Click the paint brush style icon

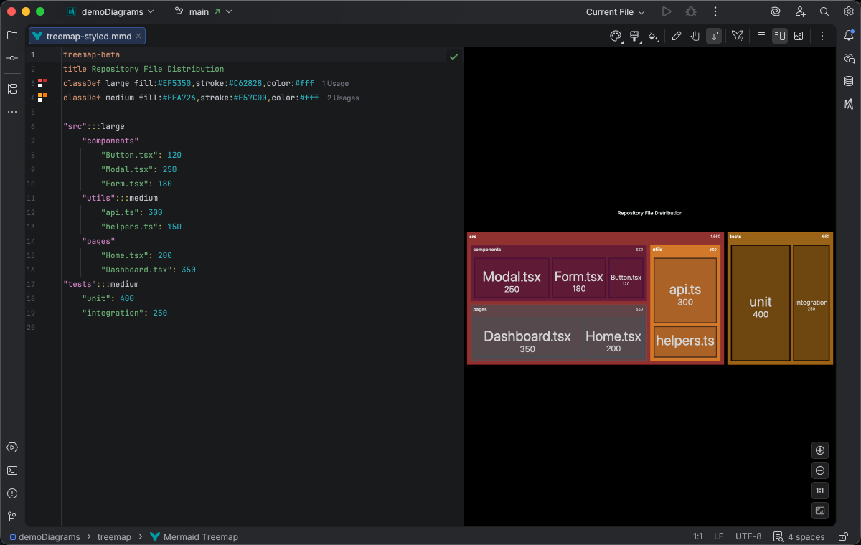(634, 36)
